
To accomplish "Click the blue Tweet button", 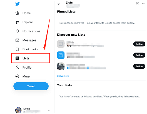I will [x=31, y=86].
